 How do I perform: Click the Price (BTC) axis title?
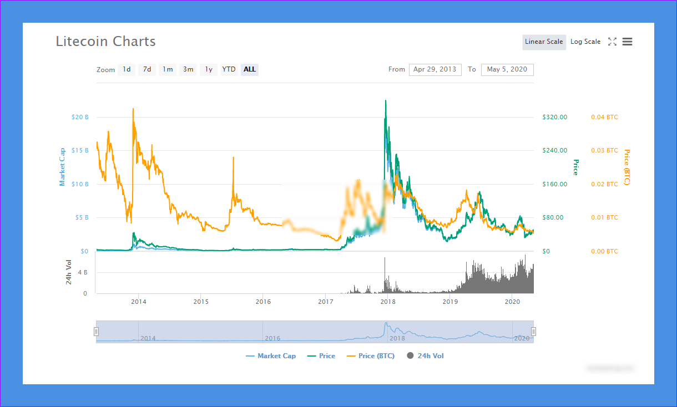627,167
